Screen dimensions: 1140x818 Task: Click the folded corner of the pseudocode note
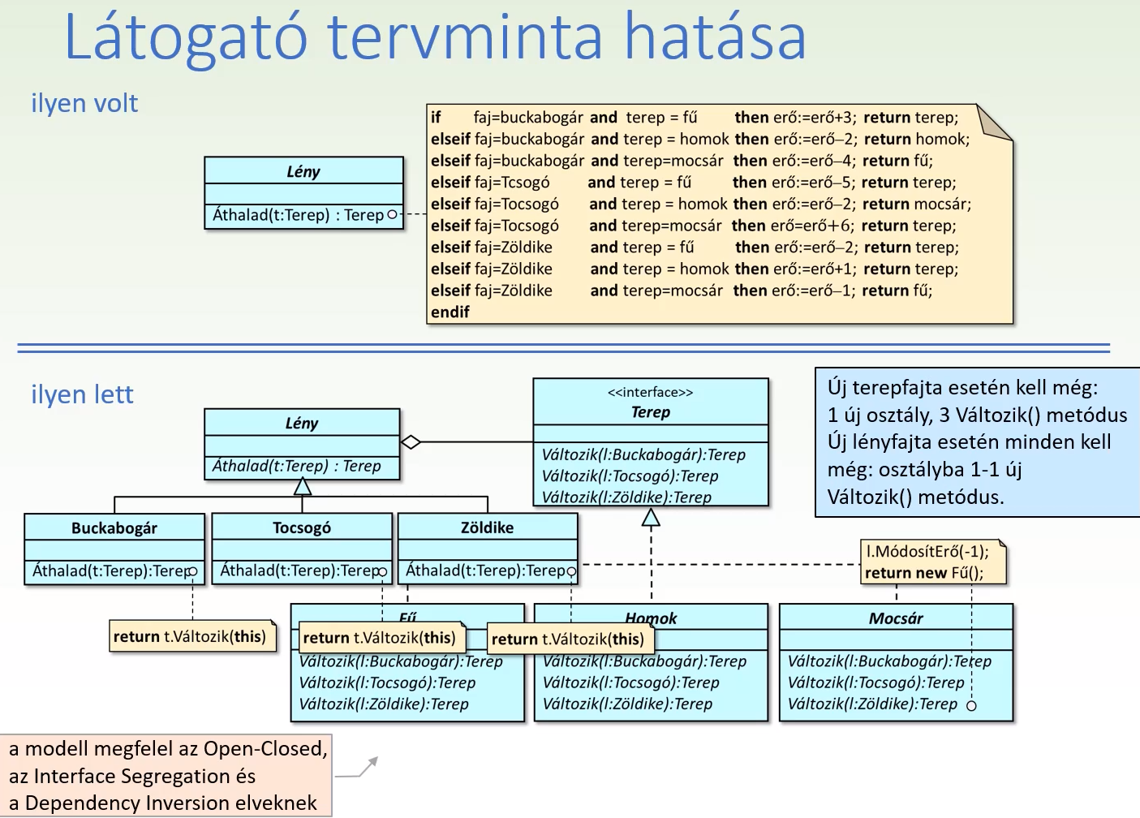click(996, 122)
